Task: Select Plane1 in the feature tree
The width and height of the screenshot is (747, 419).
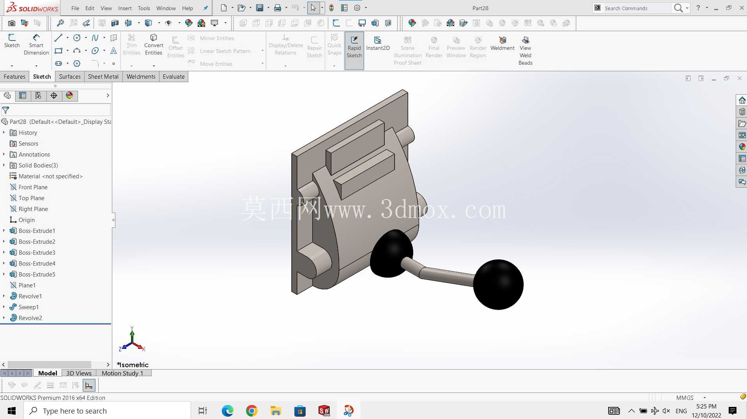Action: [27, 285]
